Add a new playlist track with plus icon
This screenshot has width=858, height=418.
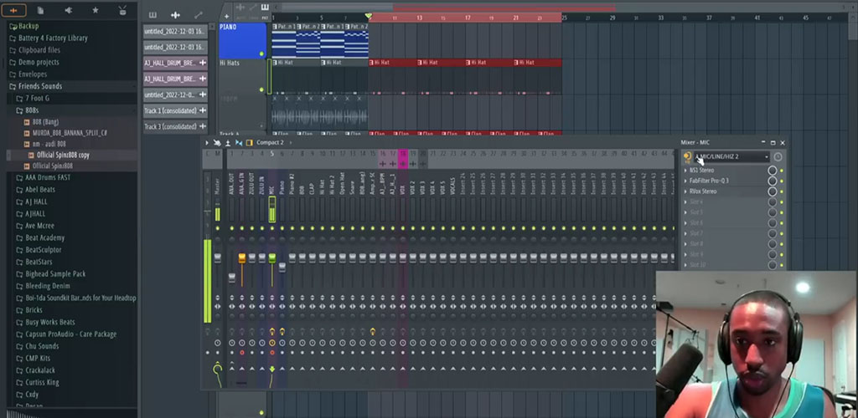pyautogui.click(x=226, y=17)
